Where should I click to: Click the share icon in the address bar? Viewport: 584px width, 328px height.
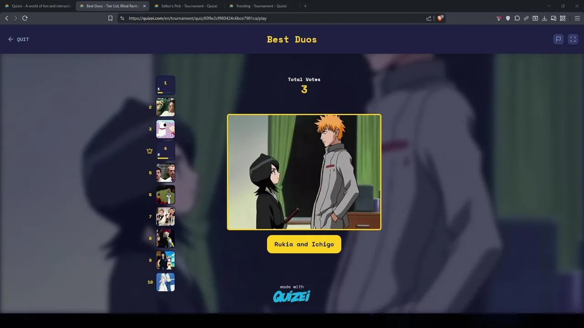(x=429, y=18)
